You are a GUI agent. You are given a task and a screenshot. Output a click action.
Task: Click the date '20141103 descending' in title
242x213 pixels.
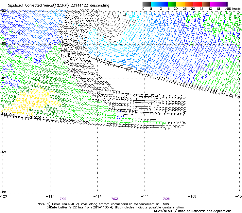[x=90, y=6]
